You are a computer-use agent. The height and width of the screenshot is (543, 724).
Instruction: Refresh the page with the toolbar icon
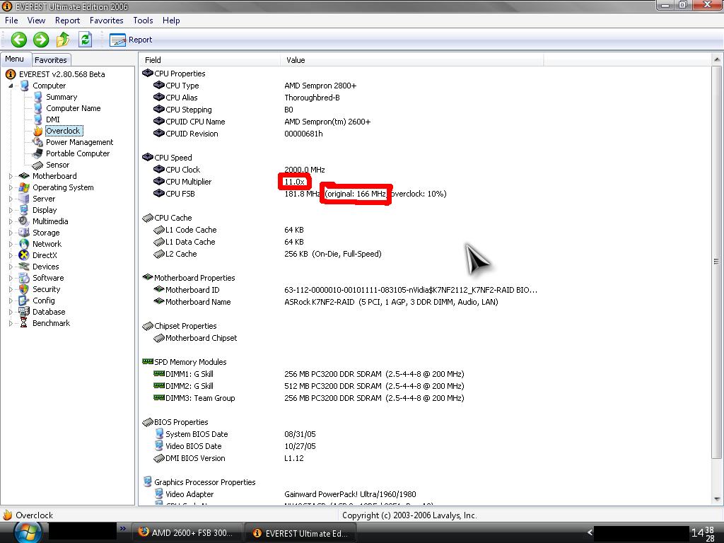[85, 40]
